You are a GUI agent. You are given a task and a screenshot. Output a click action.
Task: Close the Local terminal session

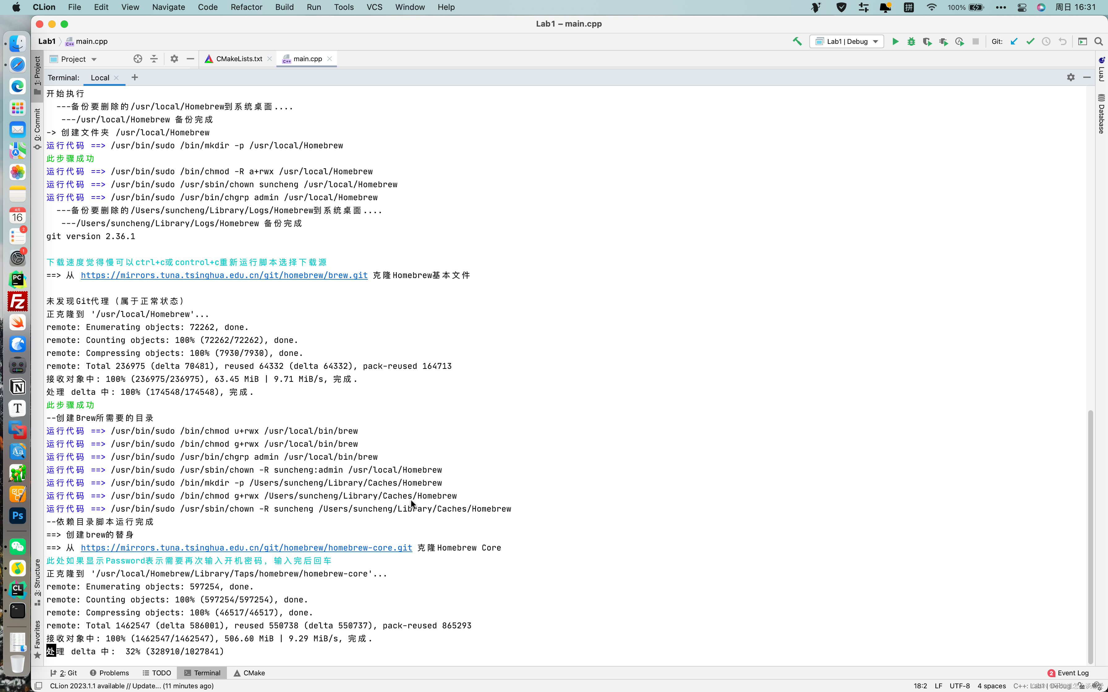tap(116, 78)
